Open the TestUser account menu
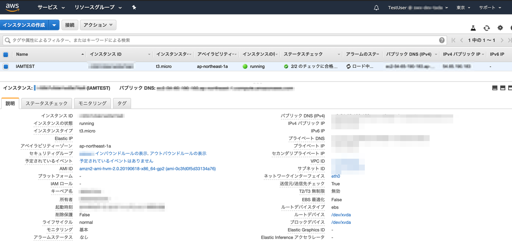 click(418, 8)
